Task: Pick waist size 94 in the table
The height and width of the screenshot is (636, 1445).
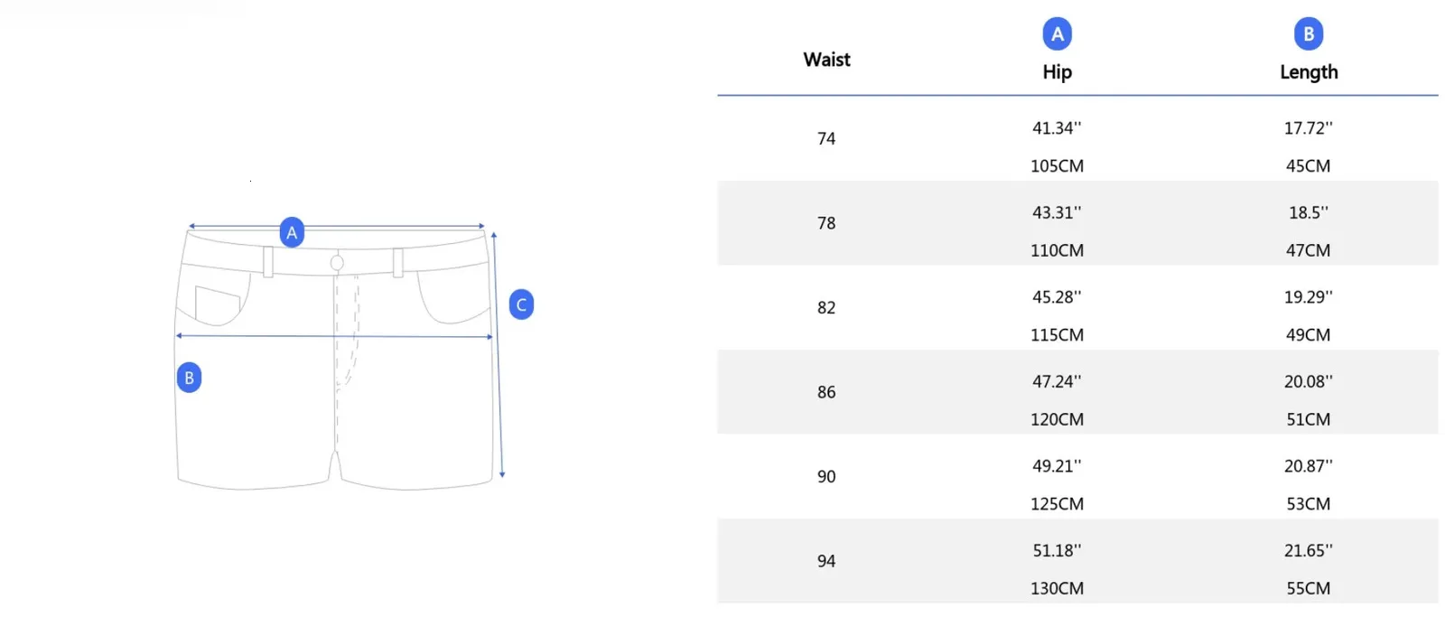Action: click(826, 561)
